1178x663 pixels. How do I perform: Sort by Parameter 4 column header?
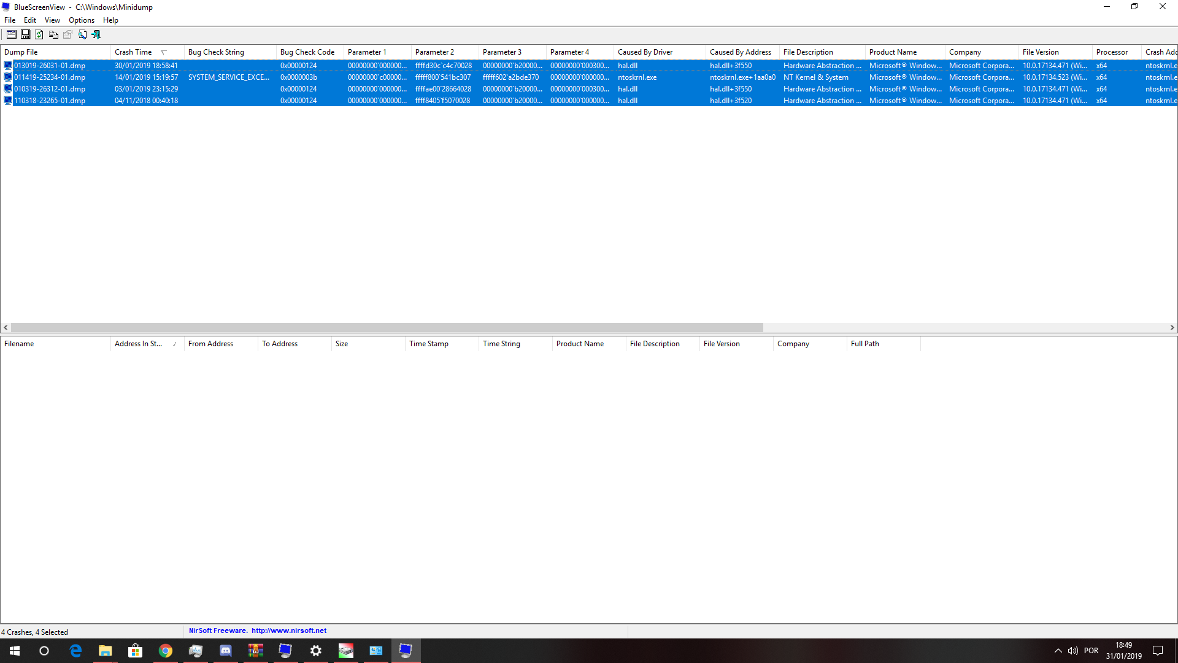click(x=580, y=52)
